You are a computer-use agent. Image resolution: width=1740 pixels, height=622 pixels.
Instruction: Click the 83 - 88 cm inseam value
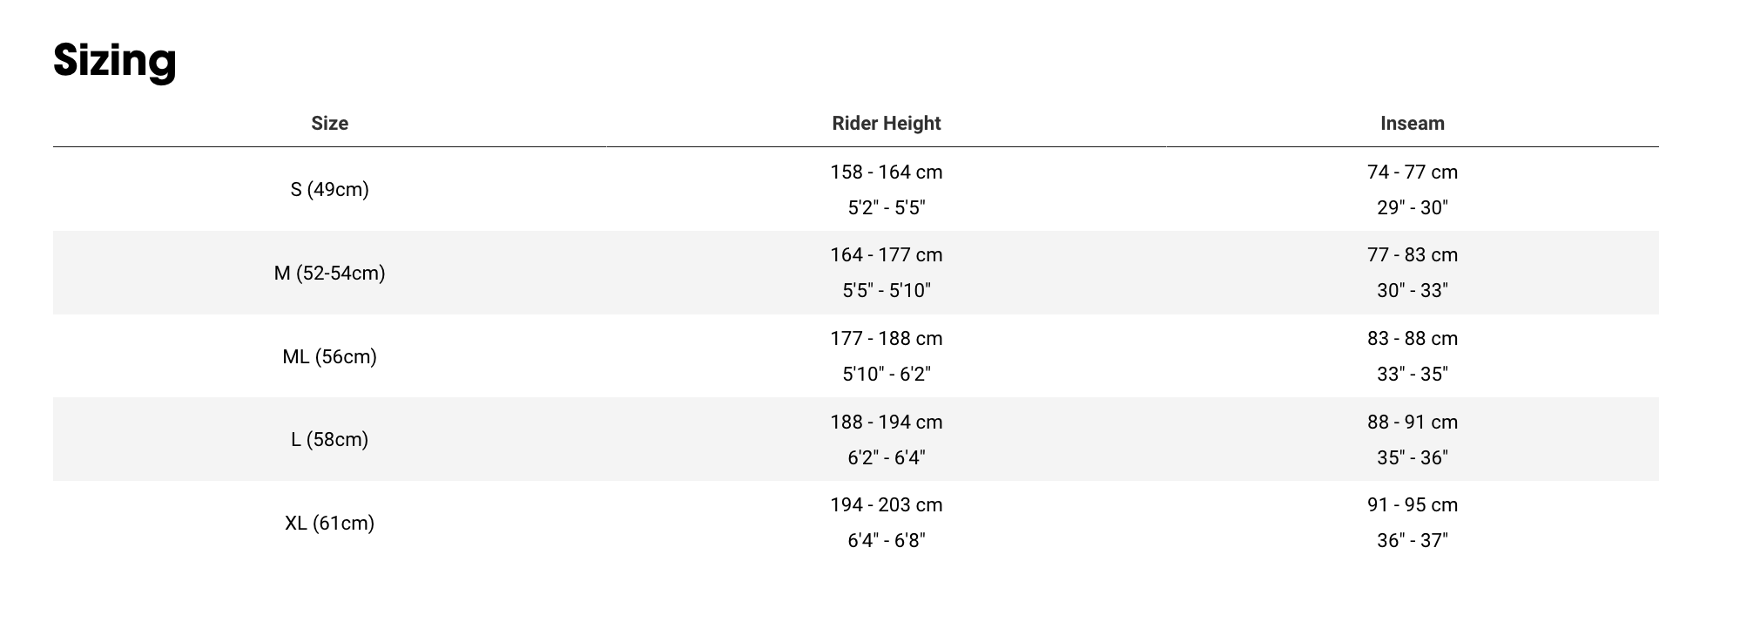1412,339
